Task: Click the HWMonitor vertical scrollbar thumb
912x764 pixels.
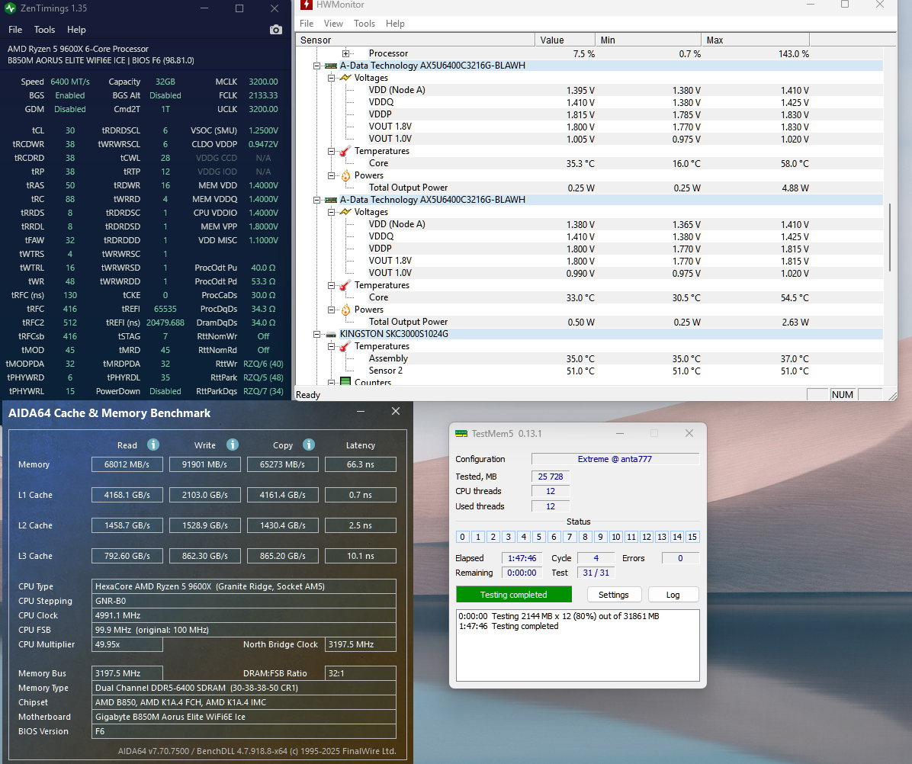Action: pyautogui.click(x=890, y=236)
